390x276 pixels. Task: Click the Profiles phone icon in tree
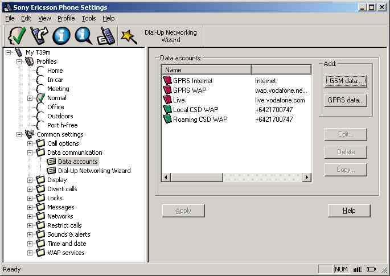[x=30, y=61]
